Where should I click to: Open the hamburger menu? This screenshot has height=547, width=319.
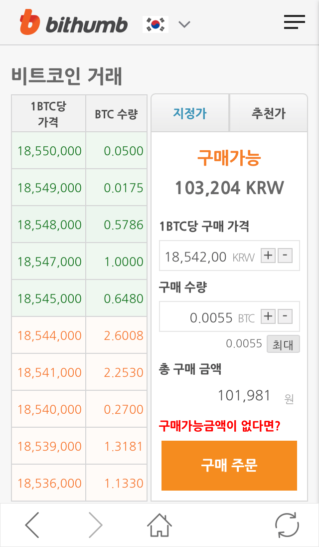point(294,22)
